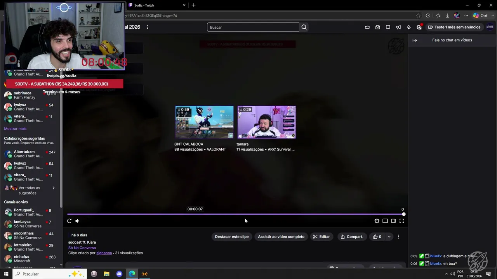Replay the clip with the restart icon
The image size is (497, 279).
(69, 221)
